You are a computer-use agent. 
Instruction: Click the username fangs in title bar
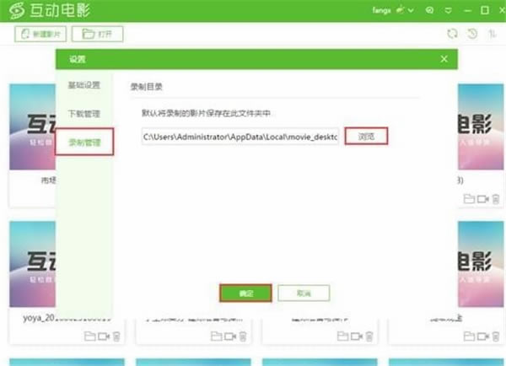coord(381,10)
